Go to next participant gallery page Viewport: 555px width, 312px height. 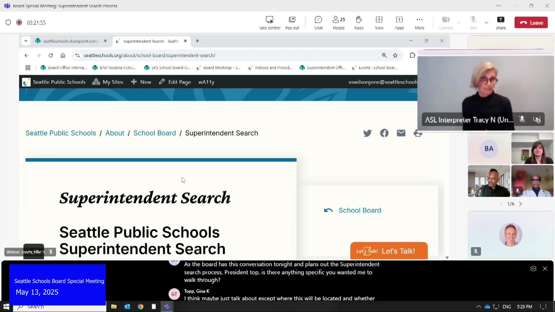click(520, 204)
